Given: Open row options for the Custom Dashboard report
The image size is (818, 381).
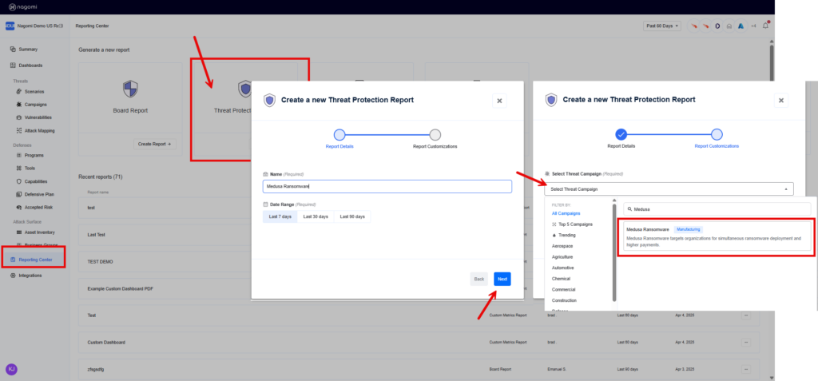Looking at the screenshot, I should click(x=746, y=343).
